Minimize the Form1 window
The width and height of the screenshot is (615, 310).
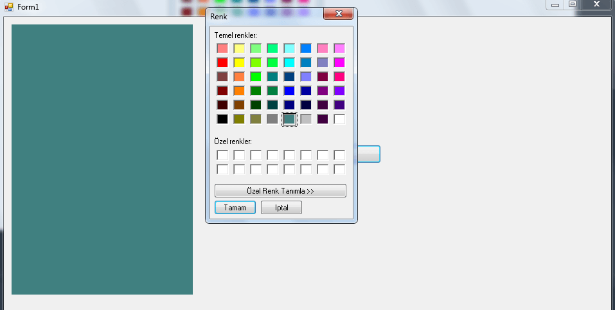[x=555, y=5]
